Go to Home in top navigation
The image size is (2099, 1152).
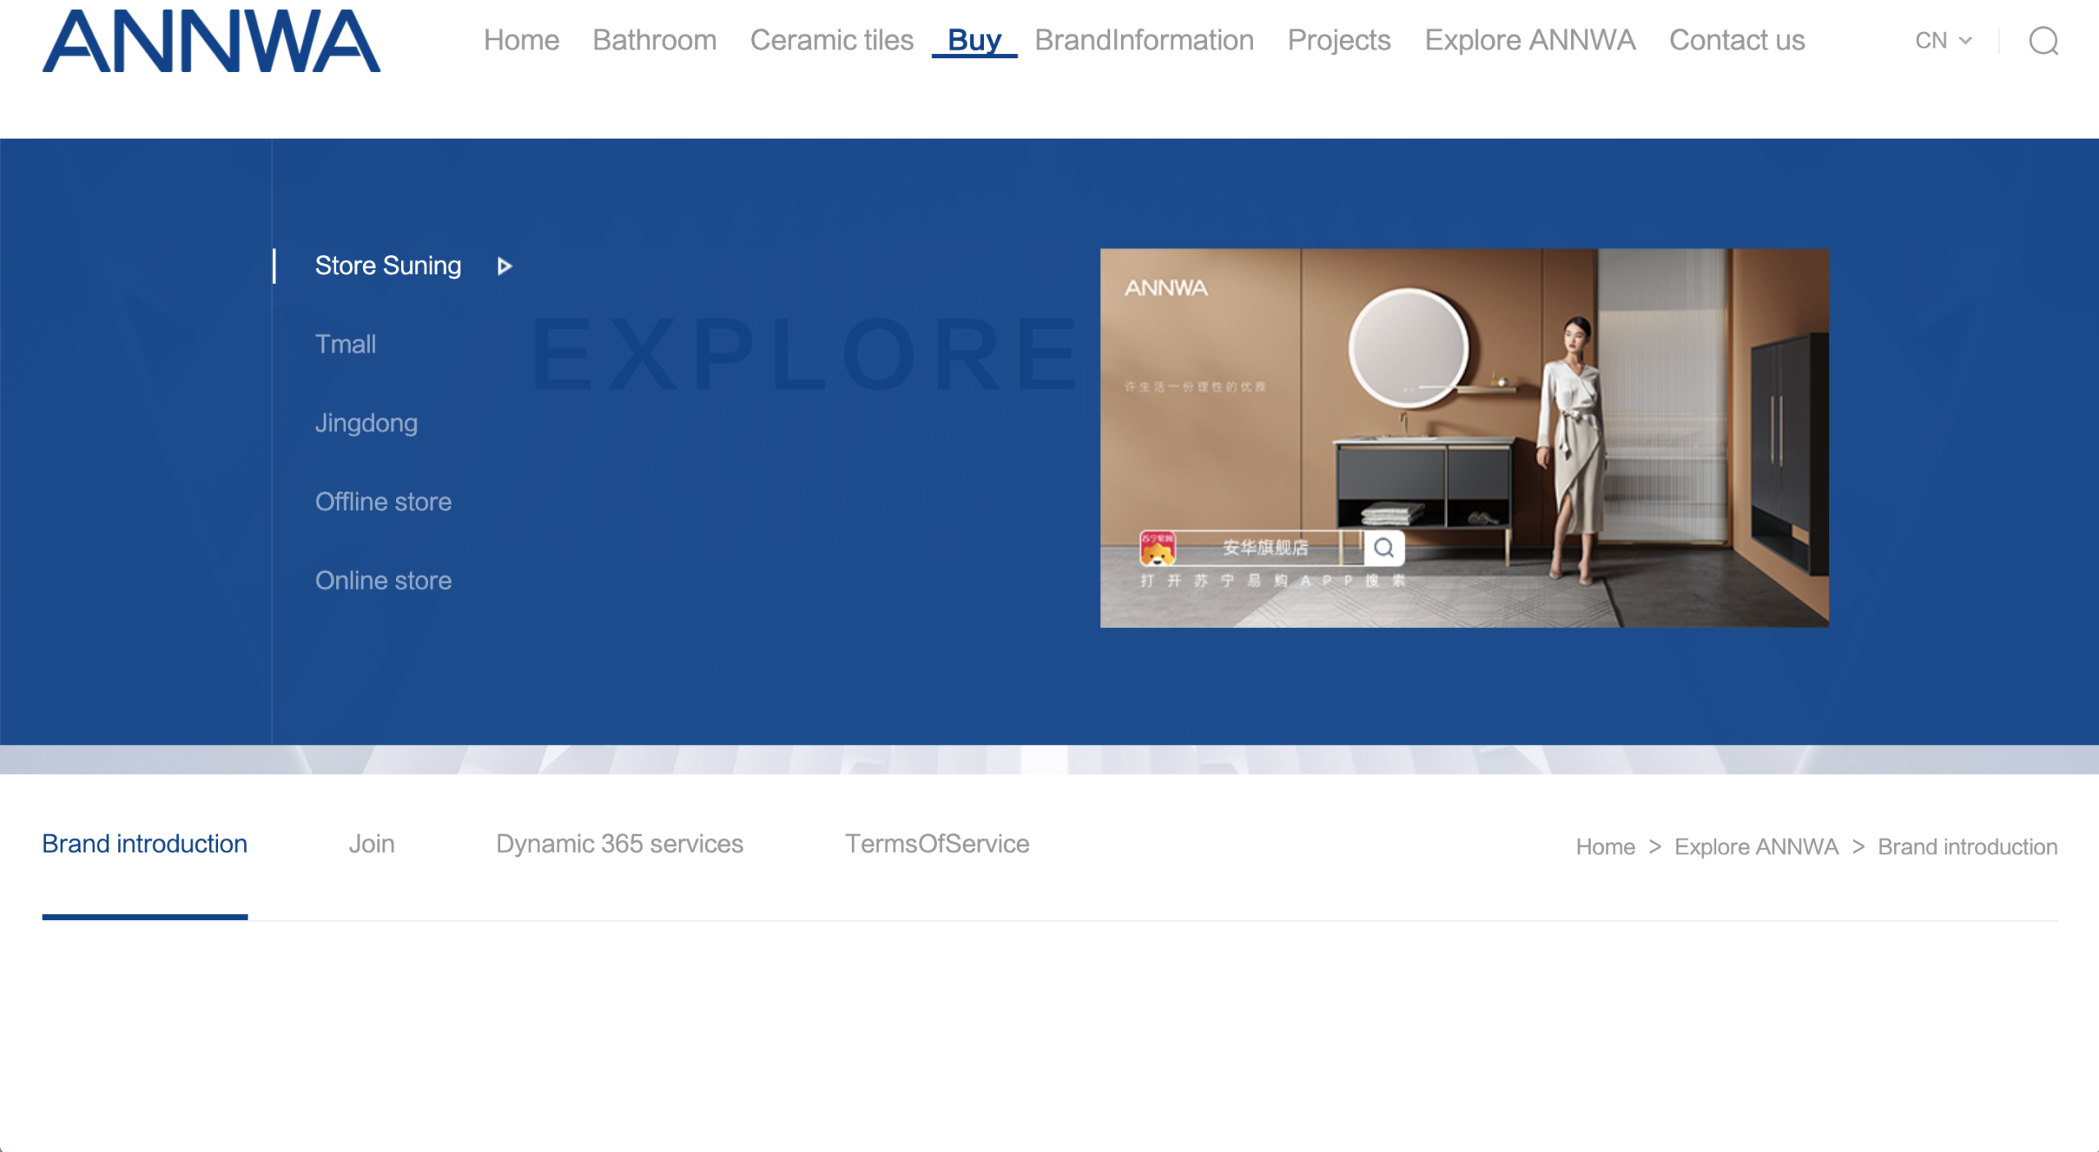(521, 40)
